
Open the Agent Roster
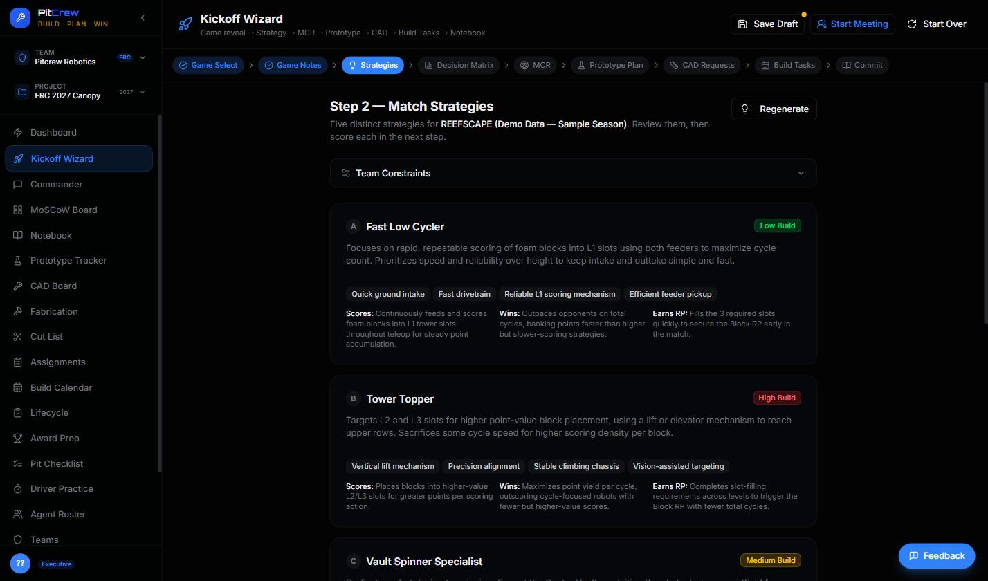(x=79, y=515)
